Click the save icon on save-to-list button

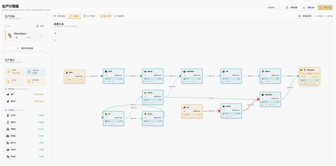pos(299,16)
